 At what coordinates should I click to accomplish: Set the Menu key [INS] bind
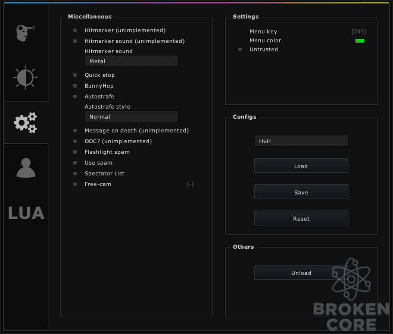[x=358, y=32]
